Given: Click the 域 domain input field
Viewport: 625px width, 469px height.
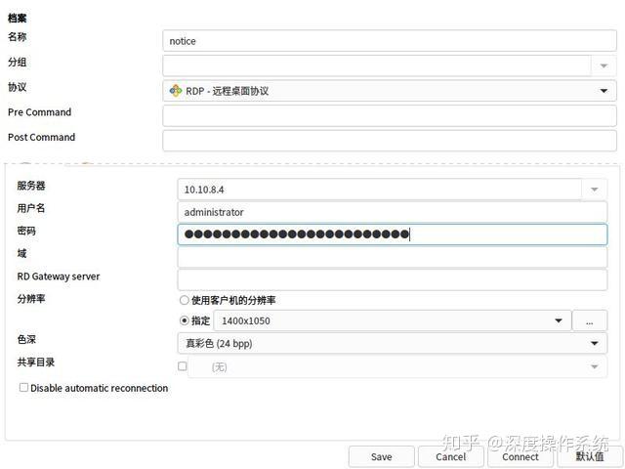Looking at the screenshot, I should click(393, 257).
